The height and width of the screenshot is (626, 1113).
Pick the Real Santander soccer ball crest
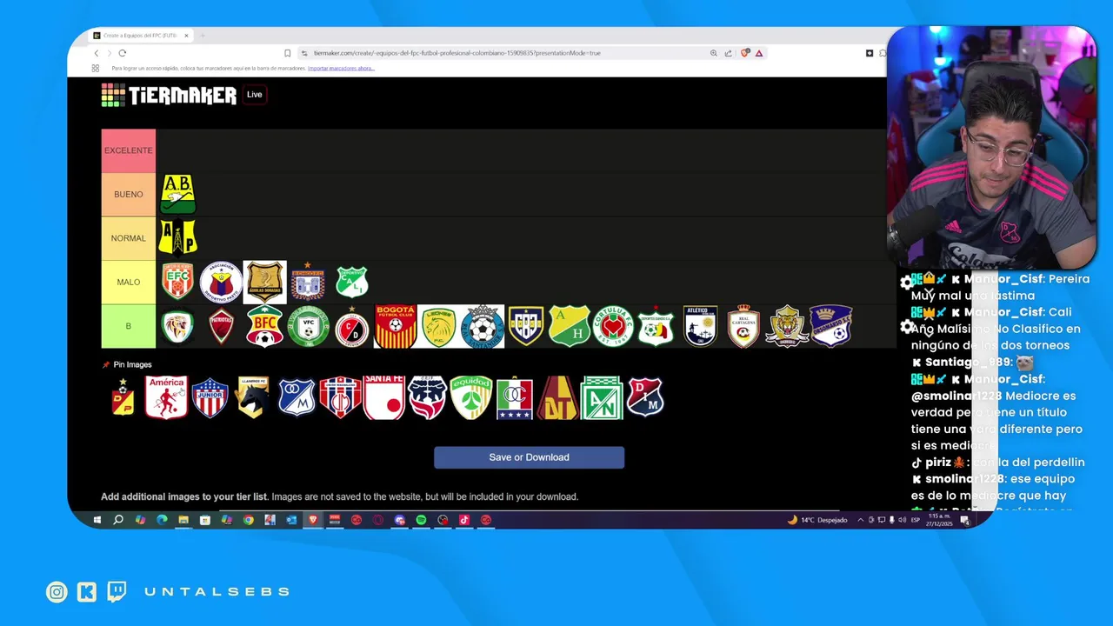click(483, 326)
